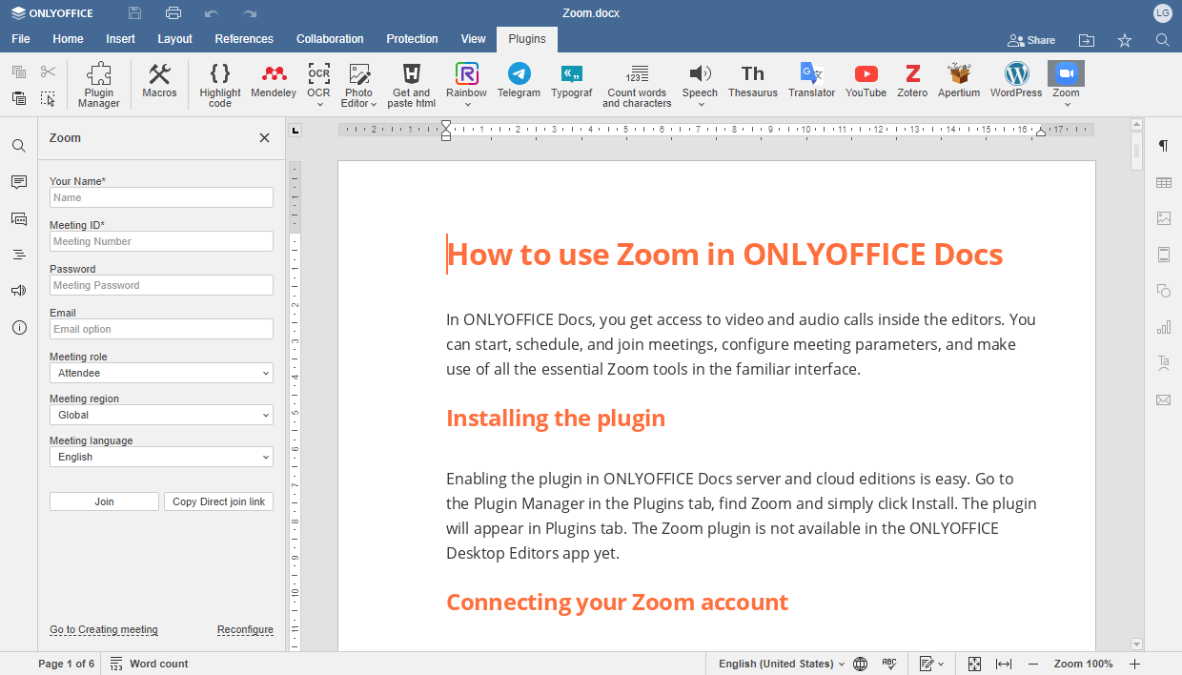Screen dimensions: 1182x675
Task: Print the document
Action: pyautogui.click(x=173, y=13)
